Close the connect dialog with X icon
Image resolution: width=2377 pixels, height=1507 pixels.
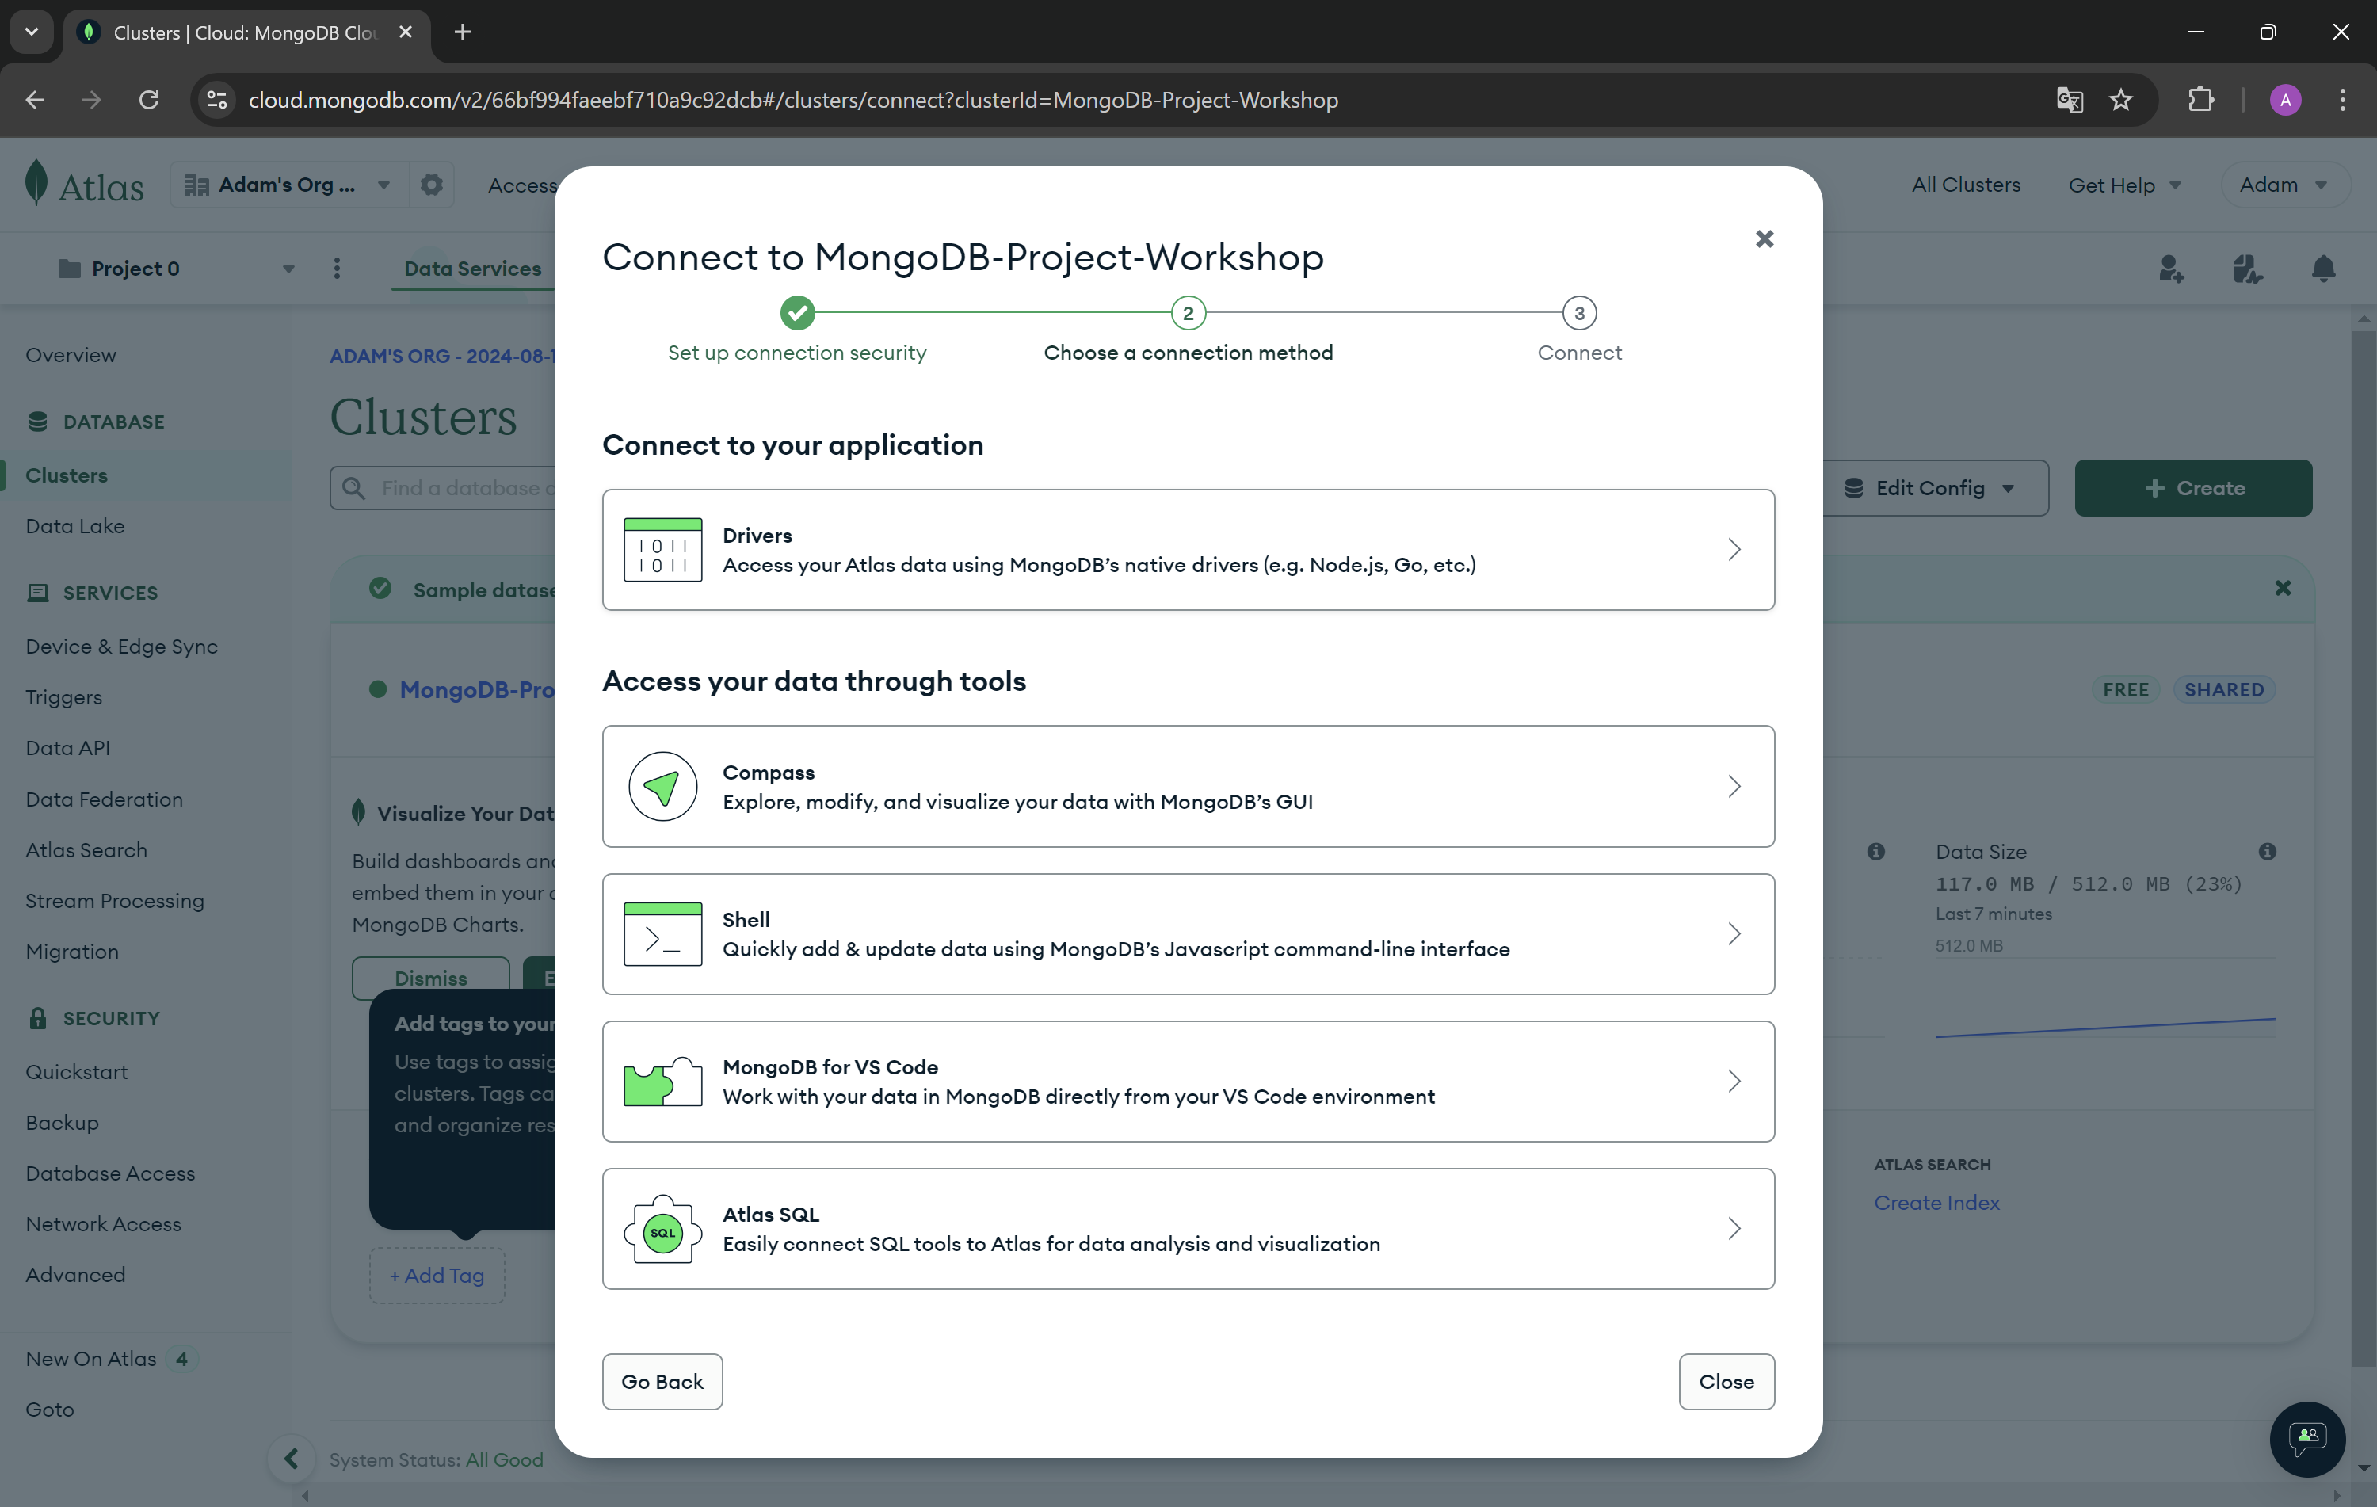pyautogui.click(x=1764, y=238)
